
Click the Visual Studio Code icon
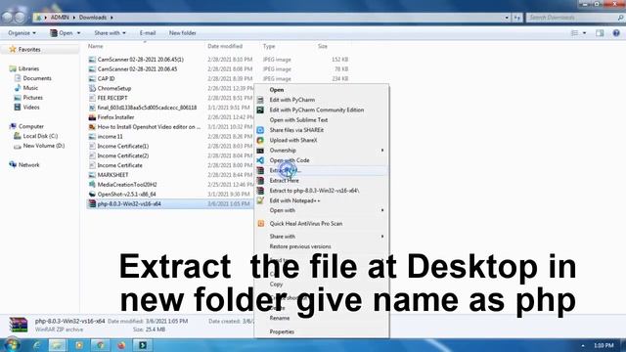pos(260,160)
